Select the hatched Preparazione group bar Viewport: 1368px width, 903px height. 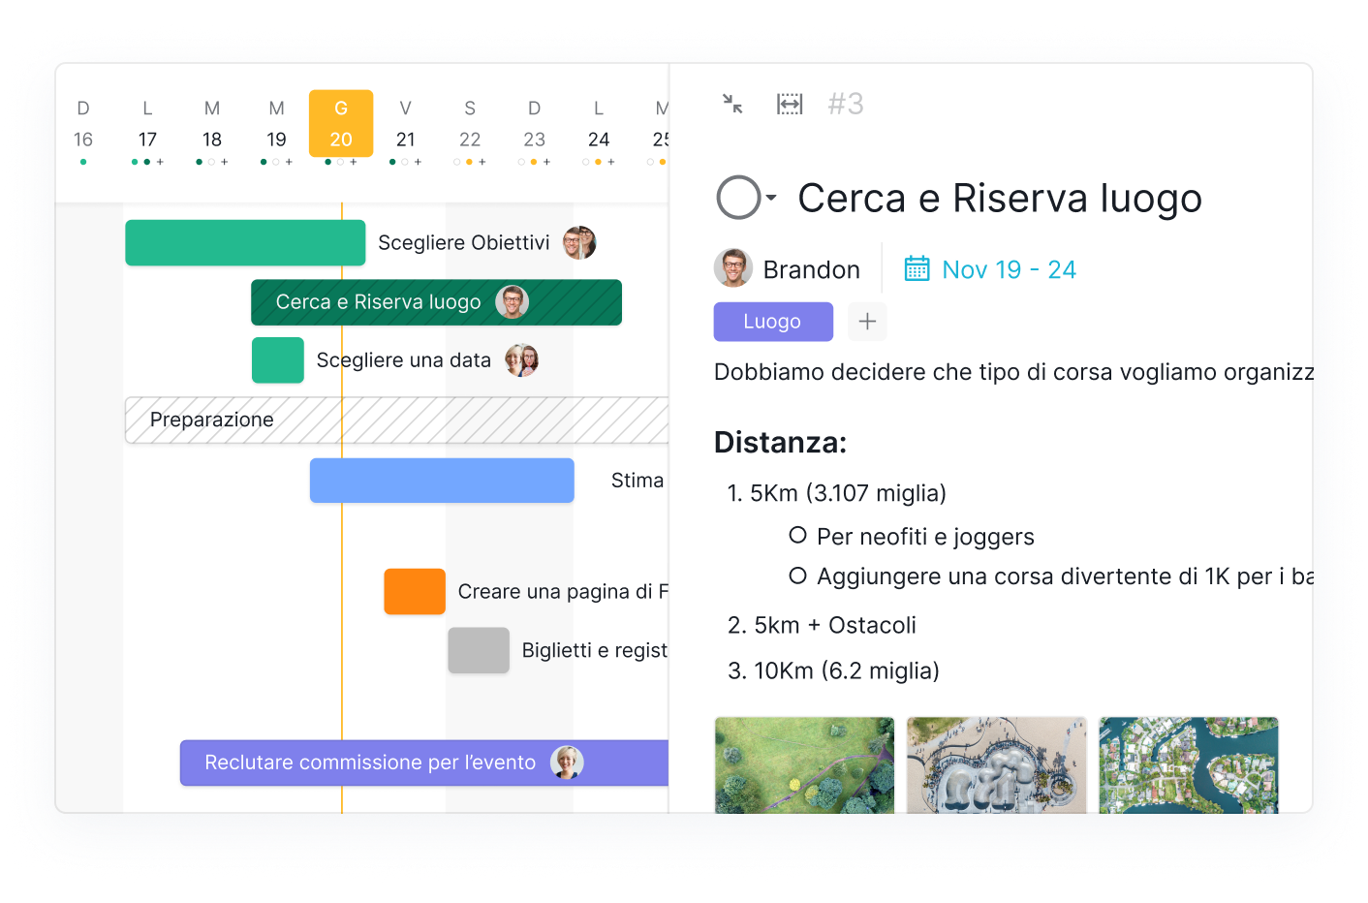coord(397,420)
